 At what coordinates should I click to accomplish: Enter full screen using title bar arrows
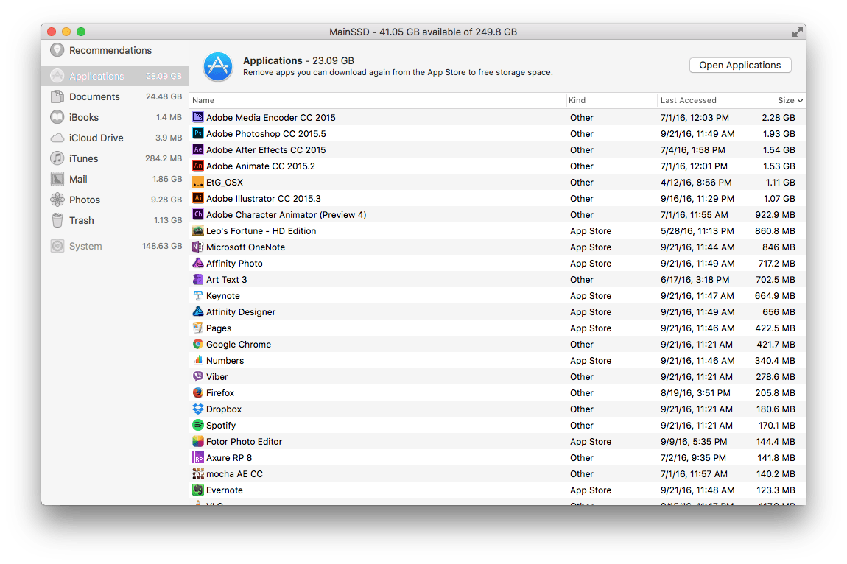click(797, 32)
